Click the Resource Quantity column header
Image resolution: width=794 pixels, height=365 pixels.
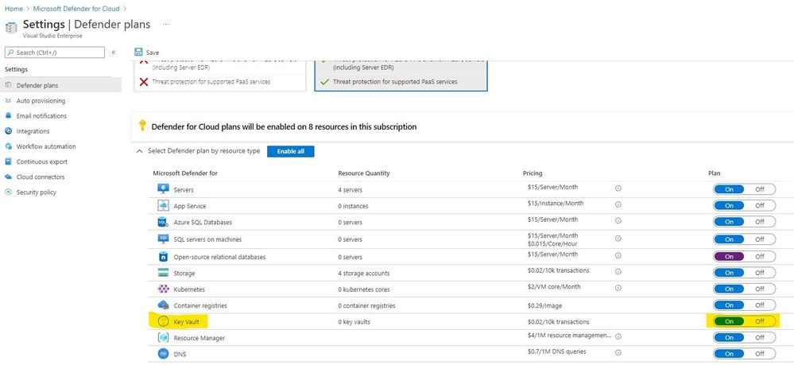tap(363, 173)
